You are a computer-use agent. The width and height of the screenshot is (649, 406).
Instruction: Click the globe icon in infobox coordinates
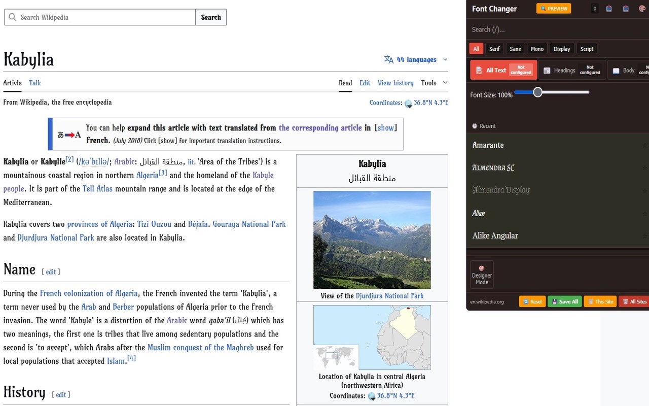(371, 396)
